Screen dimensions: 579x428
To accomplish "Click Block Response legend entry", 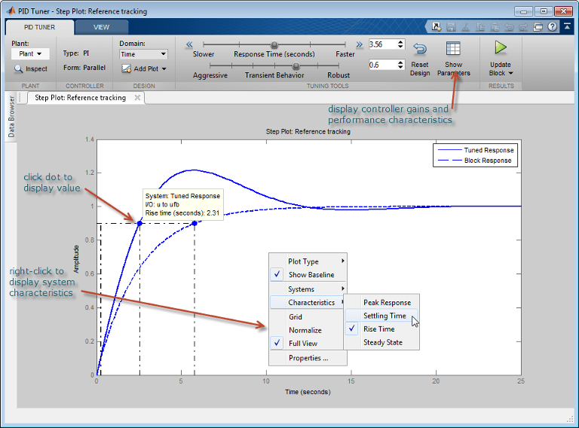I will click(476, 160).
